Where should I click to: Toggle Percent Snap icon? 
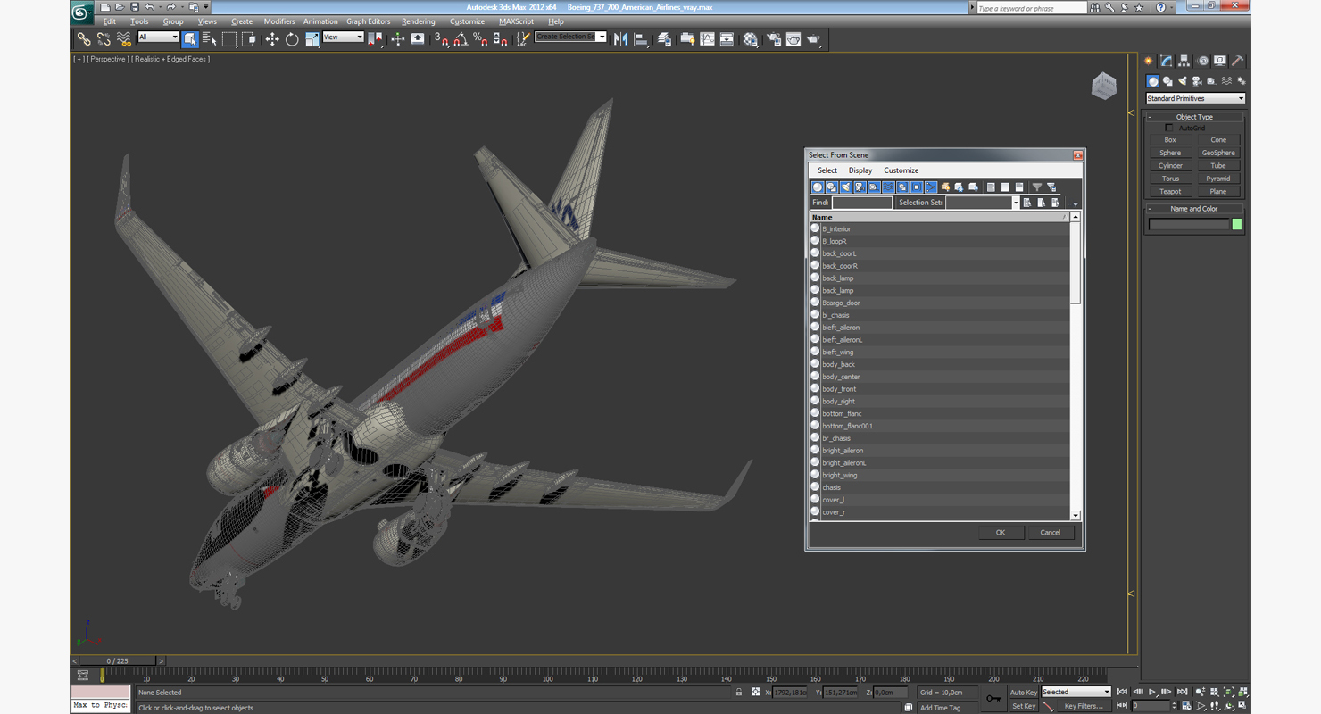click(x=480, y=38)
